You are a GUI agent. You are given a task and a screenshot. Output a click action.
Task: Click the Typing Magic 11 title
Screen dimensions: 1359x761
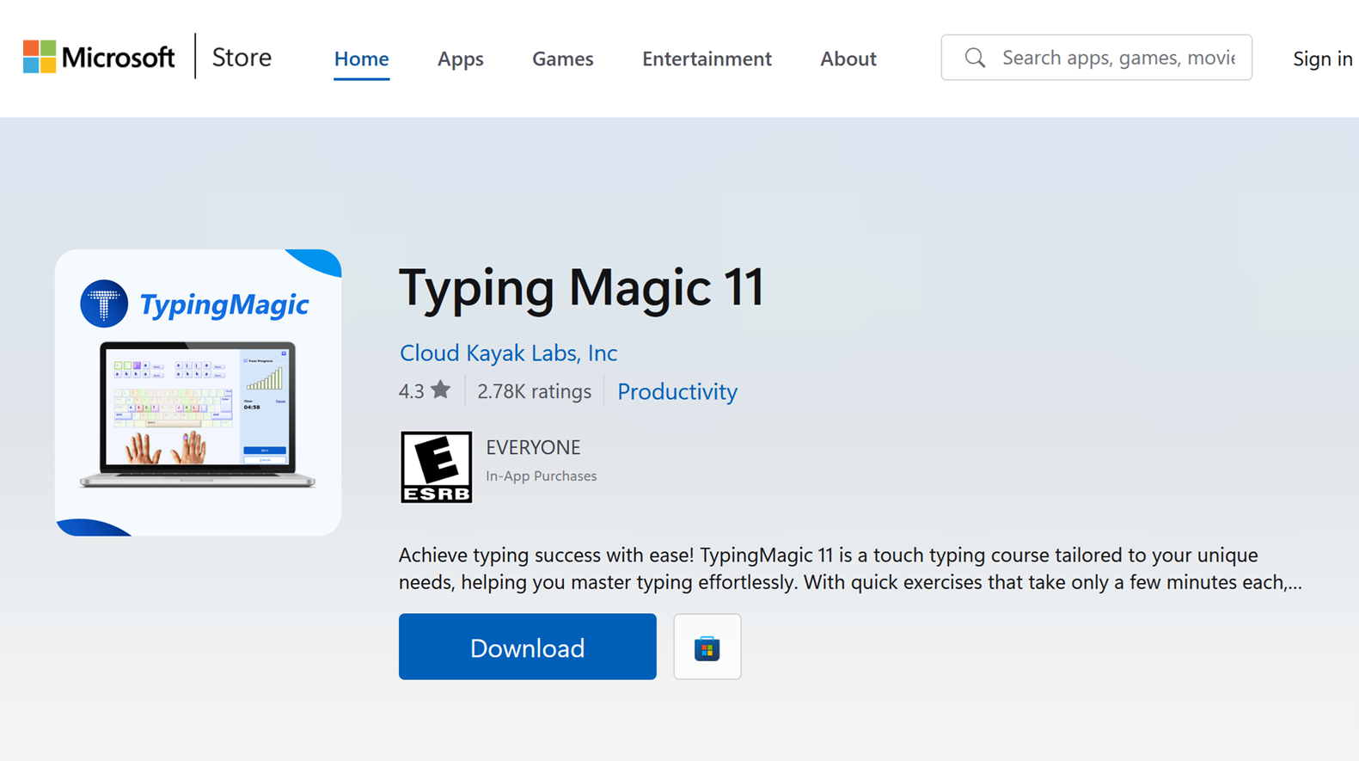(x=581, y=286)
